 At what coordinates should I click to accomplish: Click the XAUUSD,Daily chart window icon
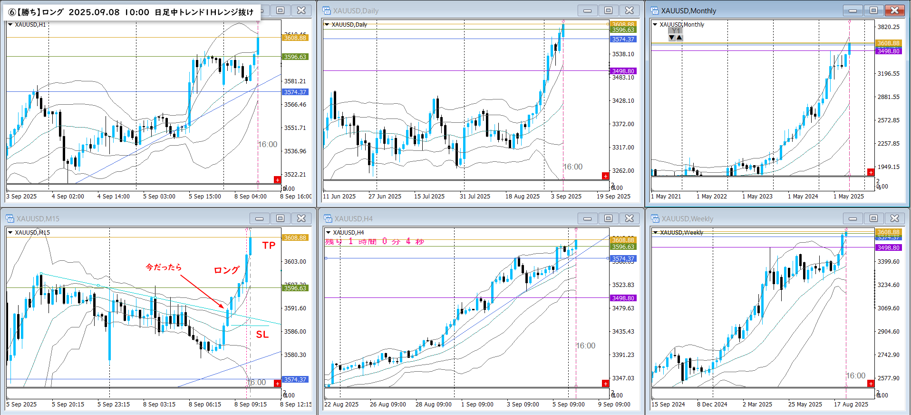[327, 10]
